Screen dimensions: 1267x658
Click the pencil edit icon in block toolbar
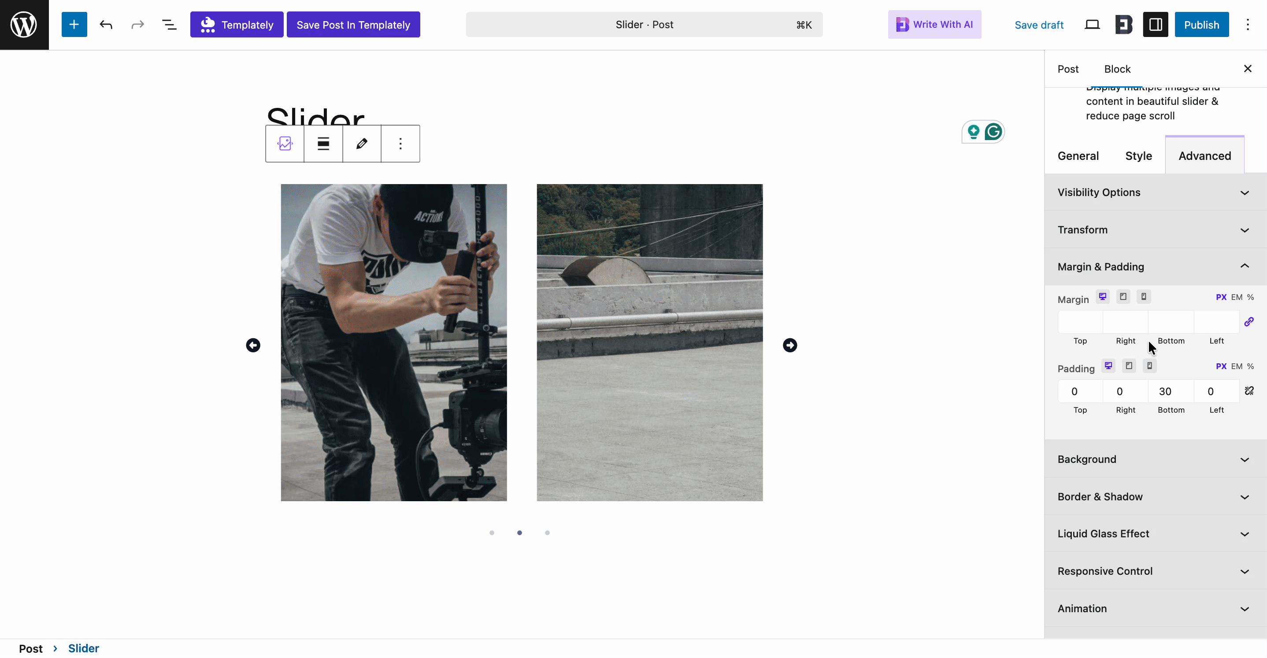click(x=362, y=144)
